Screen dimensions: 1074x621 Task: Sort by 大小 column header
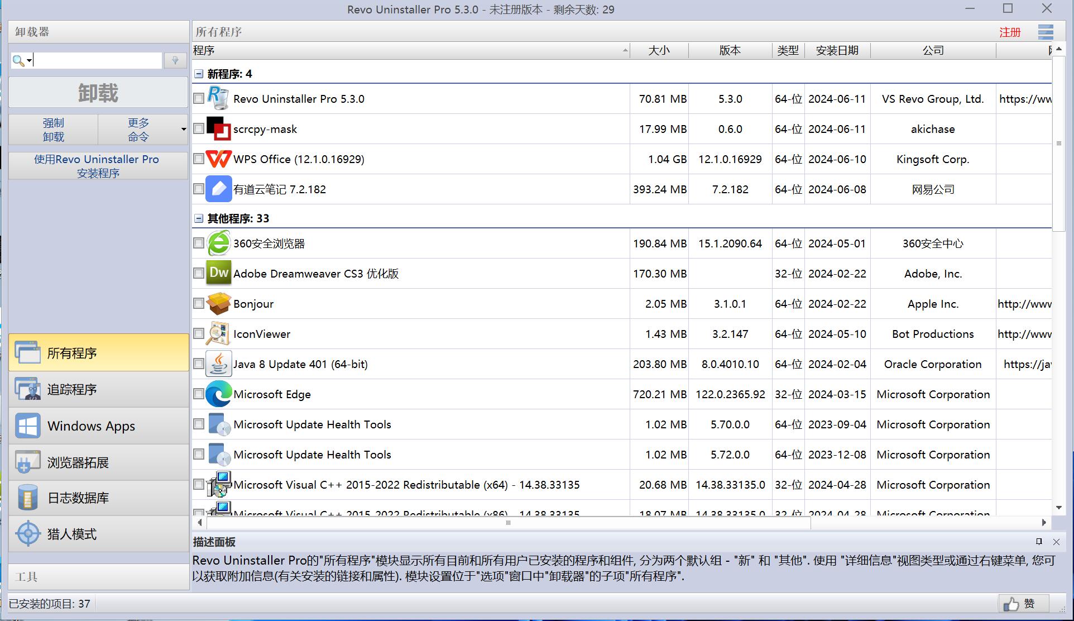[659, 50]
